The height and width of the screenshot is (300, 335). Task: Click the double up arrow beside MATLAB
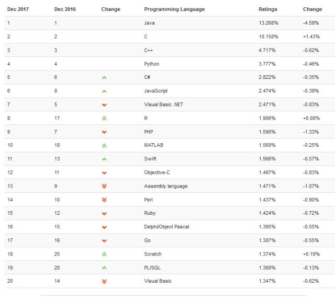(x=104, y=145)
